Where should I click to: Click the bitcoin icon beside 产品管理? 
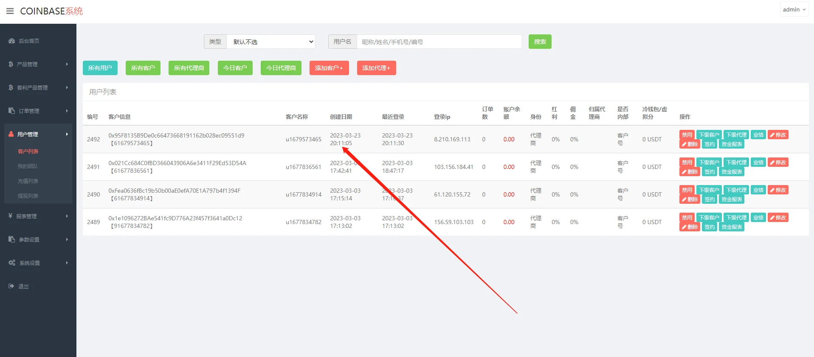tap(11, 64)
